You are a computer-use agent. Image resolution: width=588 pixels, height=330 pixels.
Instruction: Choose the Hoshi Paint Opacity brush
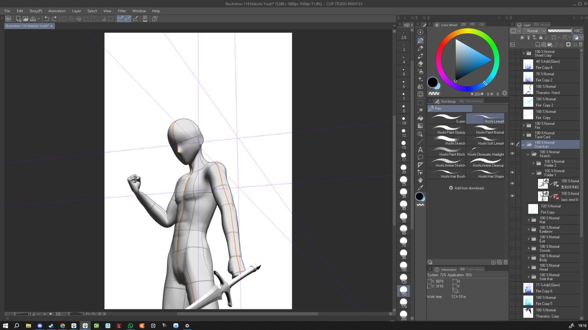point(446,130)
